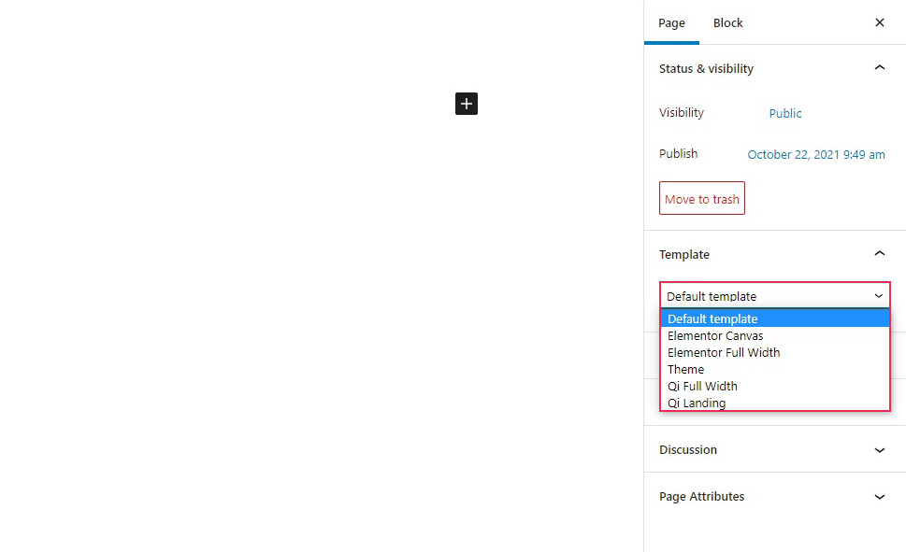Expand the Page Attributes panel

click(879, 496)
